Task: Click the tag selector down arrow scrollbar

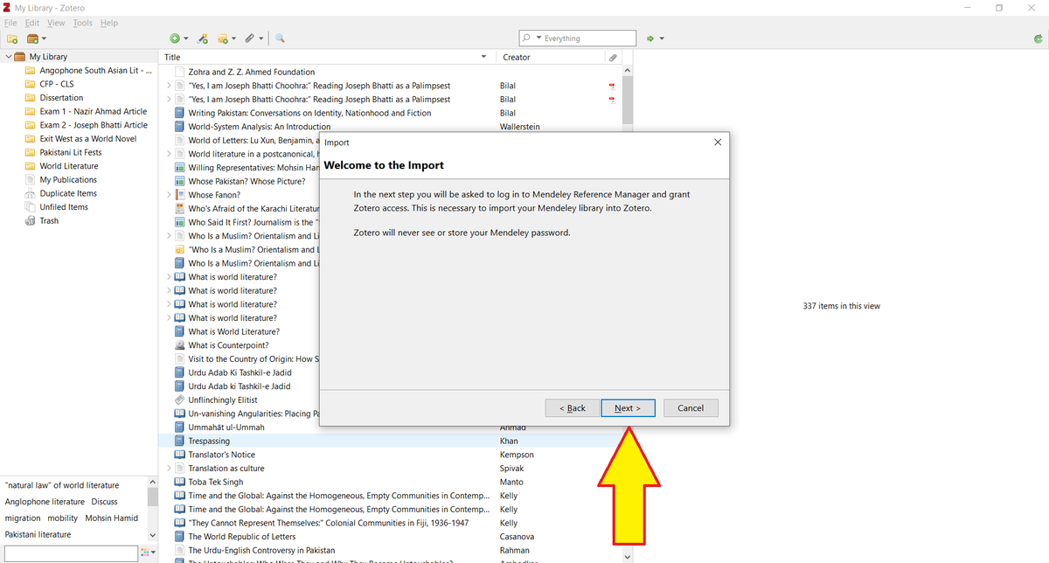Action: (153, 534)
